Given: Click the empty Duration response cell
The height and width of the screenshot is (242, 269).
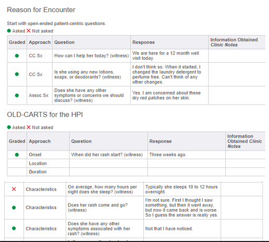Looking at the screenshot, I should [x=187, y=172].
